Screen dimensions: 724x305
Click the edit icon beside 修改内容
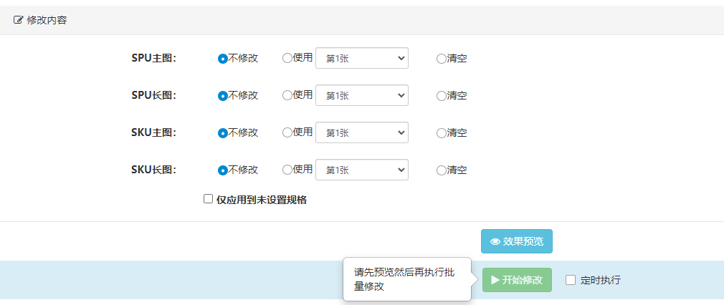point(19,20)
